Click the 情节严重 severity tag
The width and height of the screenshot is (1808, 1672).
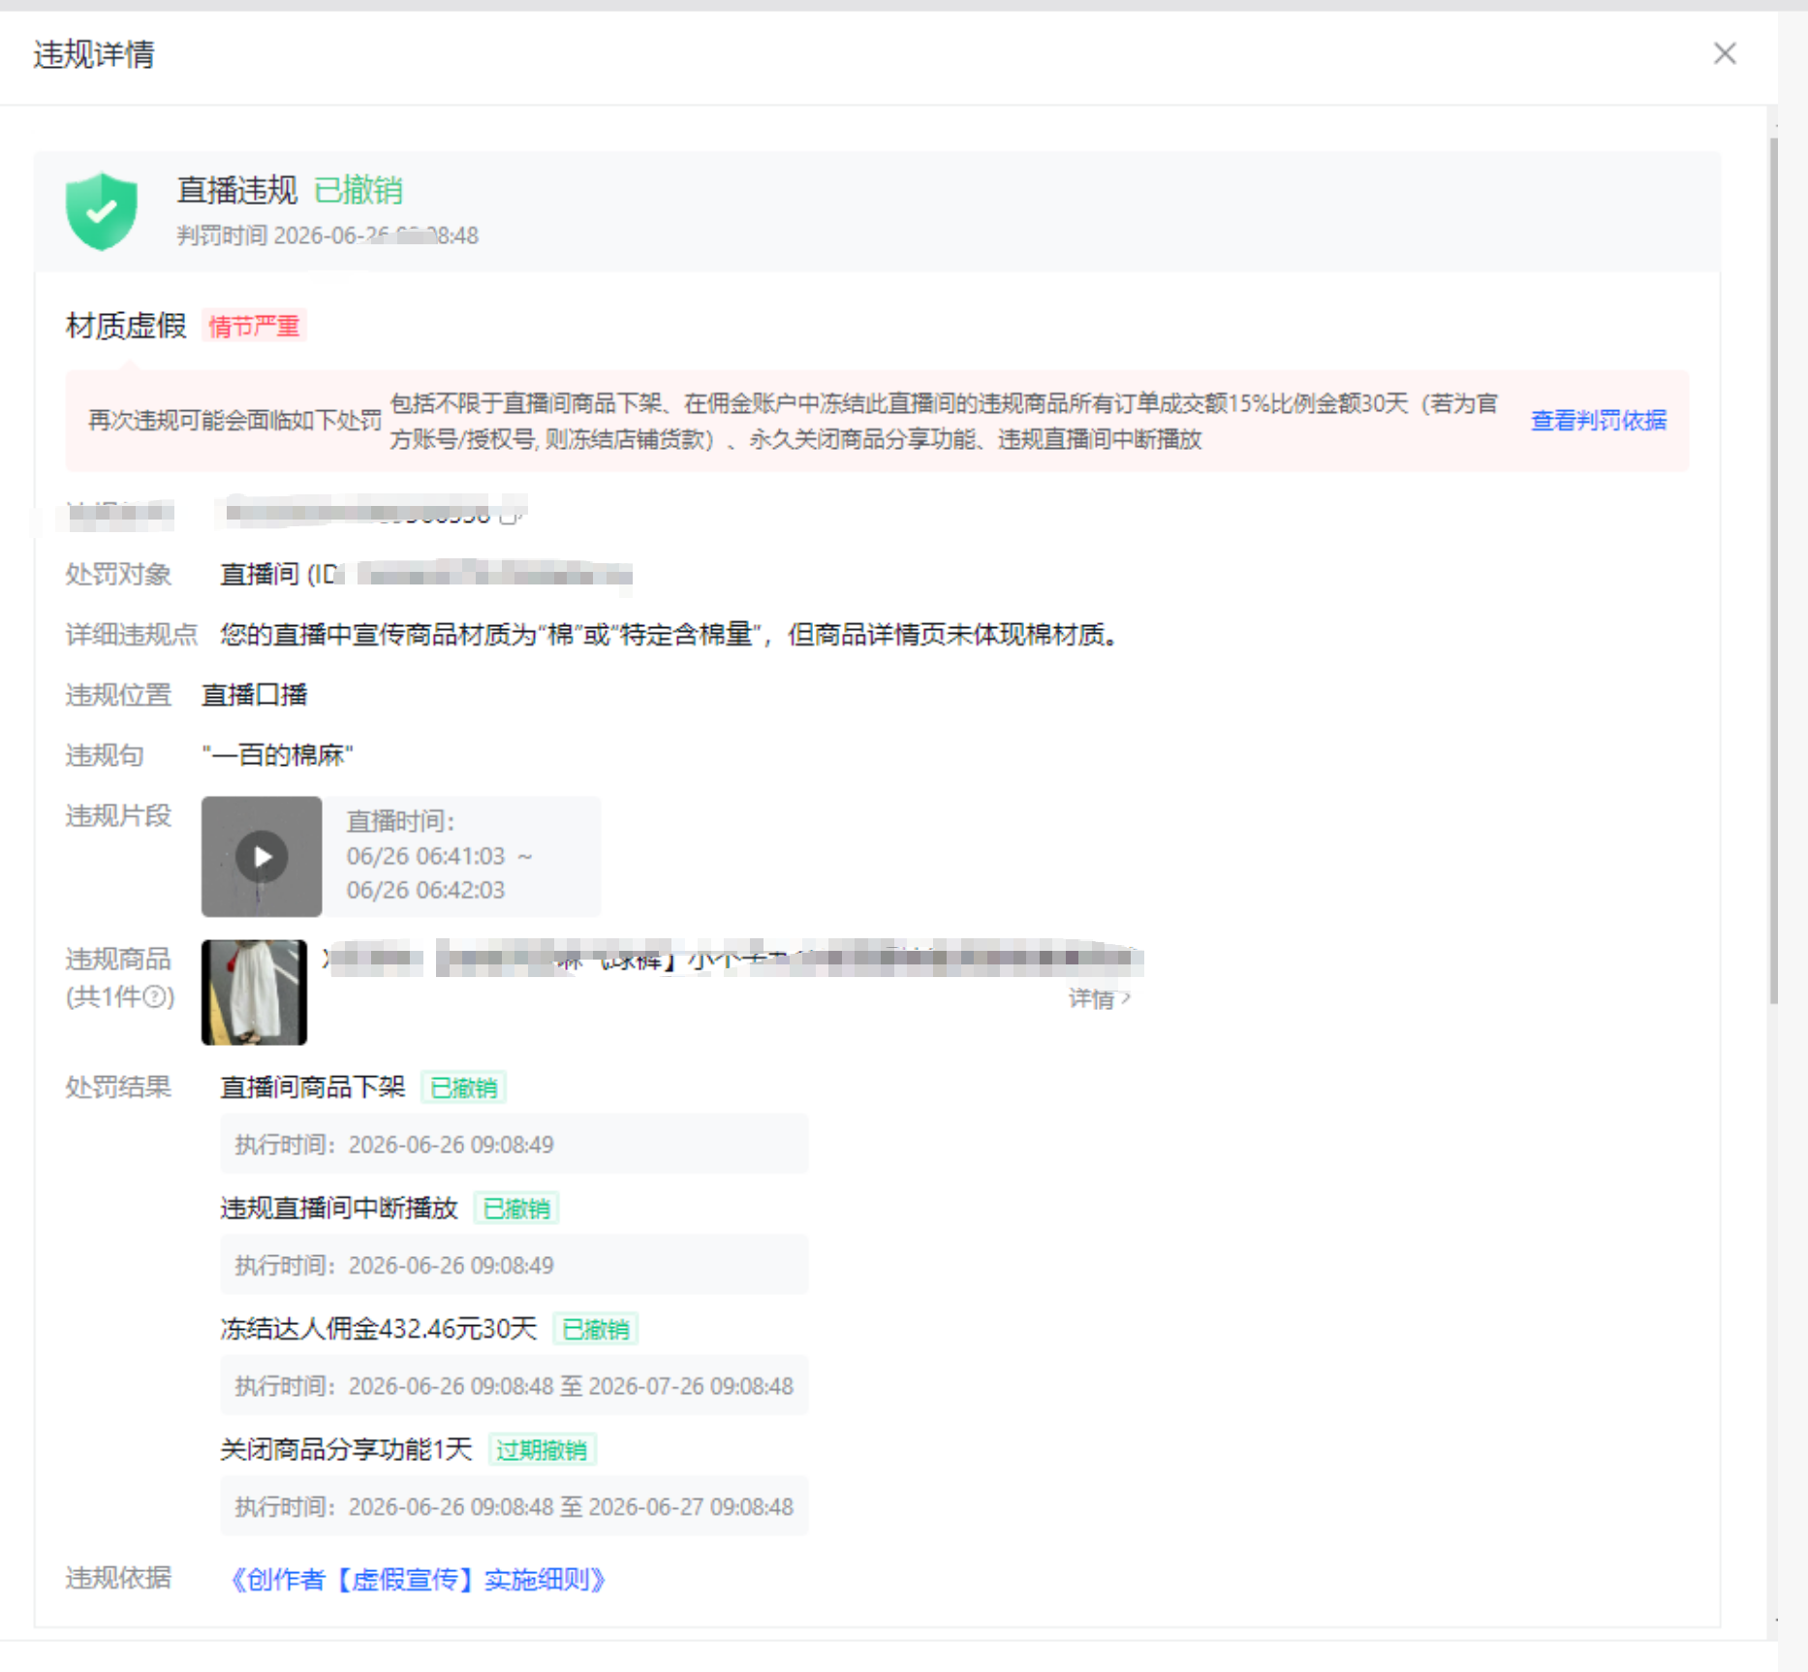pyautogui.click(x=254, y=326)
